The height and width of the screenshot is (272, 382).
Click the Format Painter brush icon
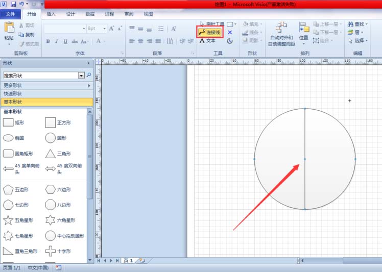(x=21, y=44)
